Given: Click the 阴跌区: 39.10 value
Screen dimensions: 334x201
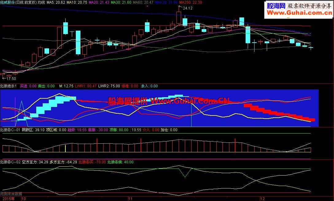Looking at the screenshot, I should (x=33, y=130).
